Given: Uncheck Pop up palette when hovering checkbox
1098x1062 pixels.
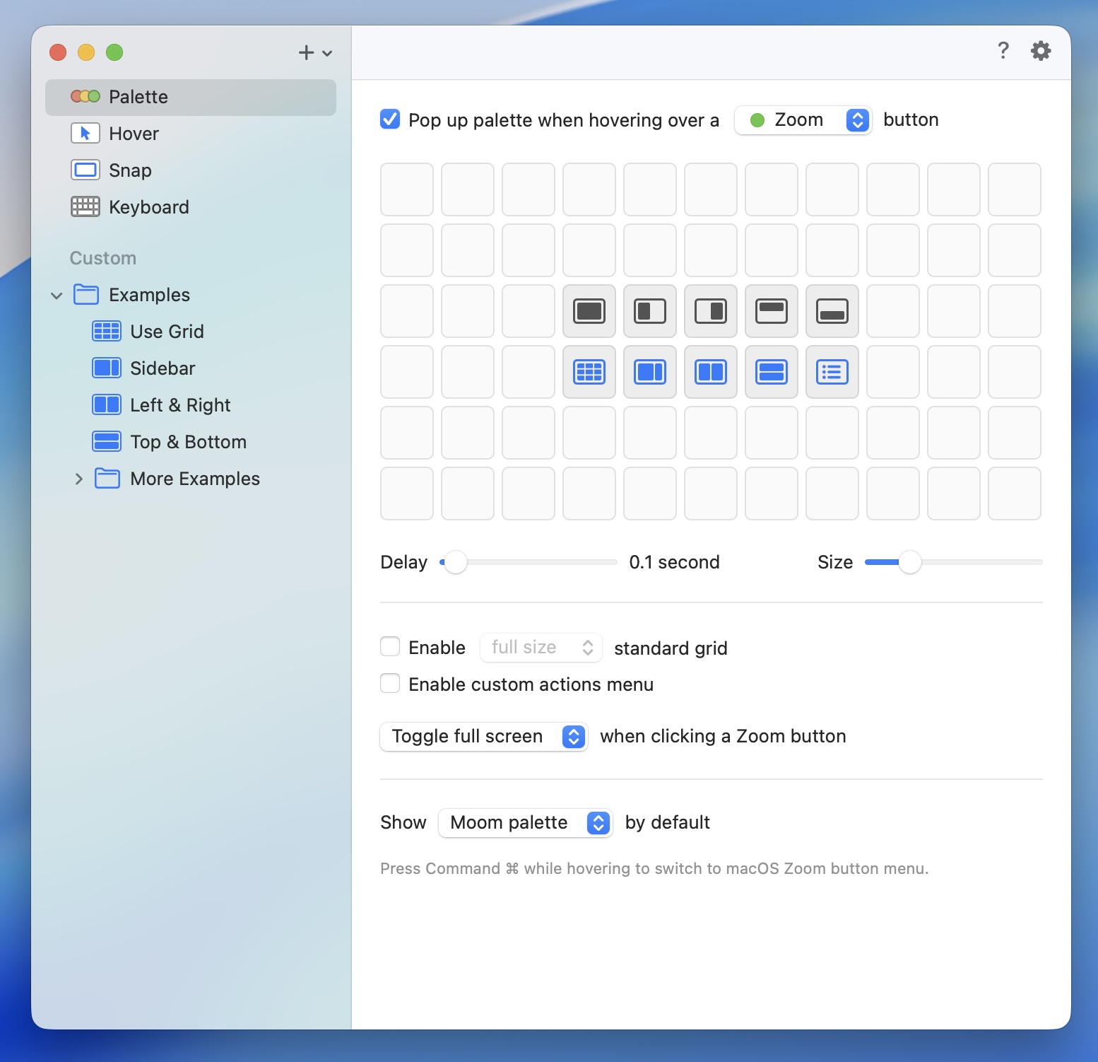Looking at the screenshot, I should click(390, 119).
